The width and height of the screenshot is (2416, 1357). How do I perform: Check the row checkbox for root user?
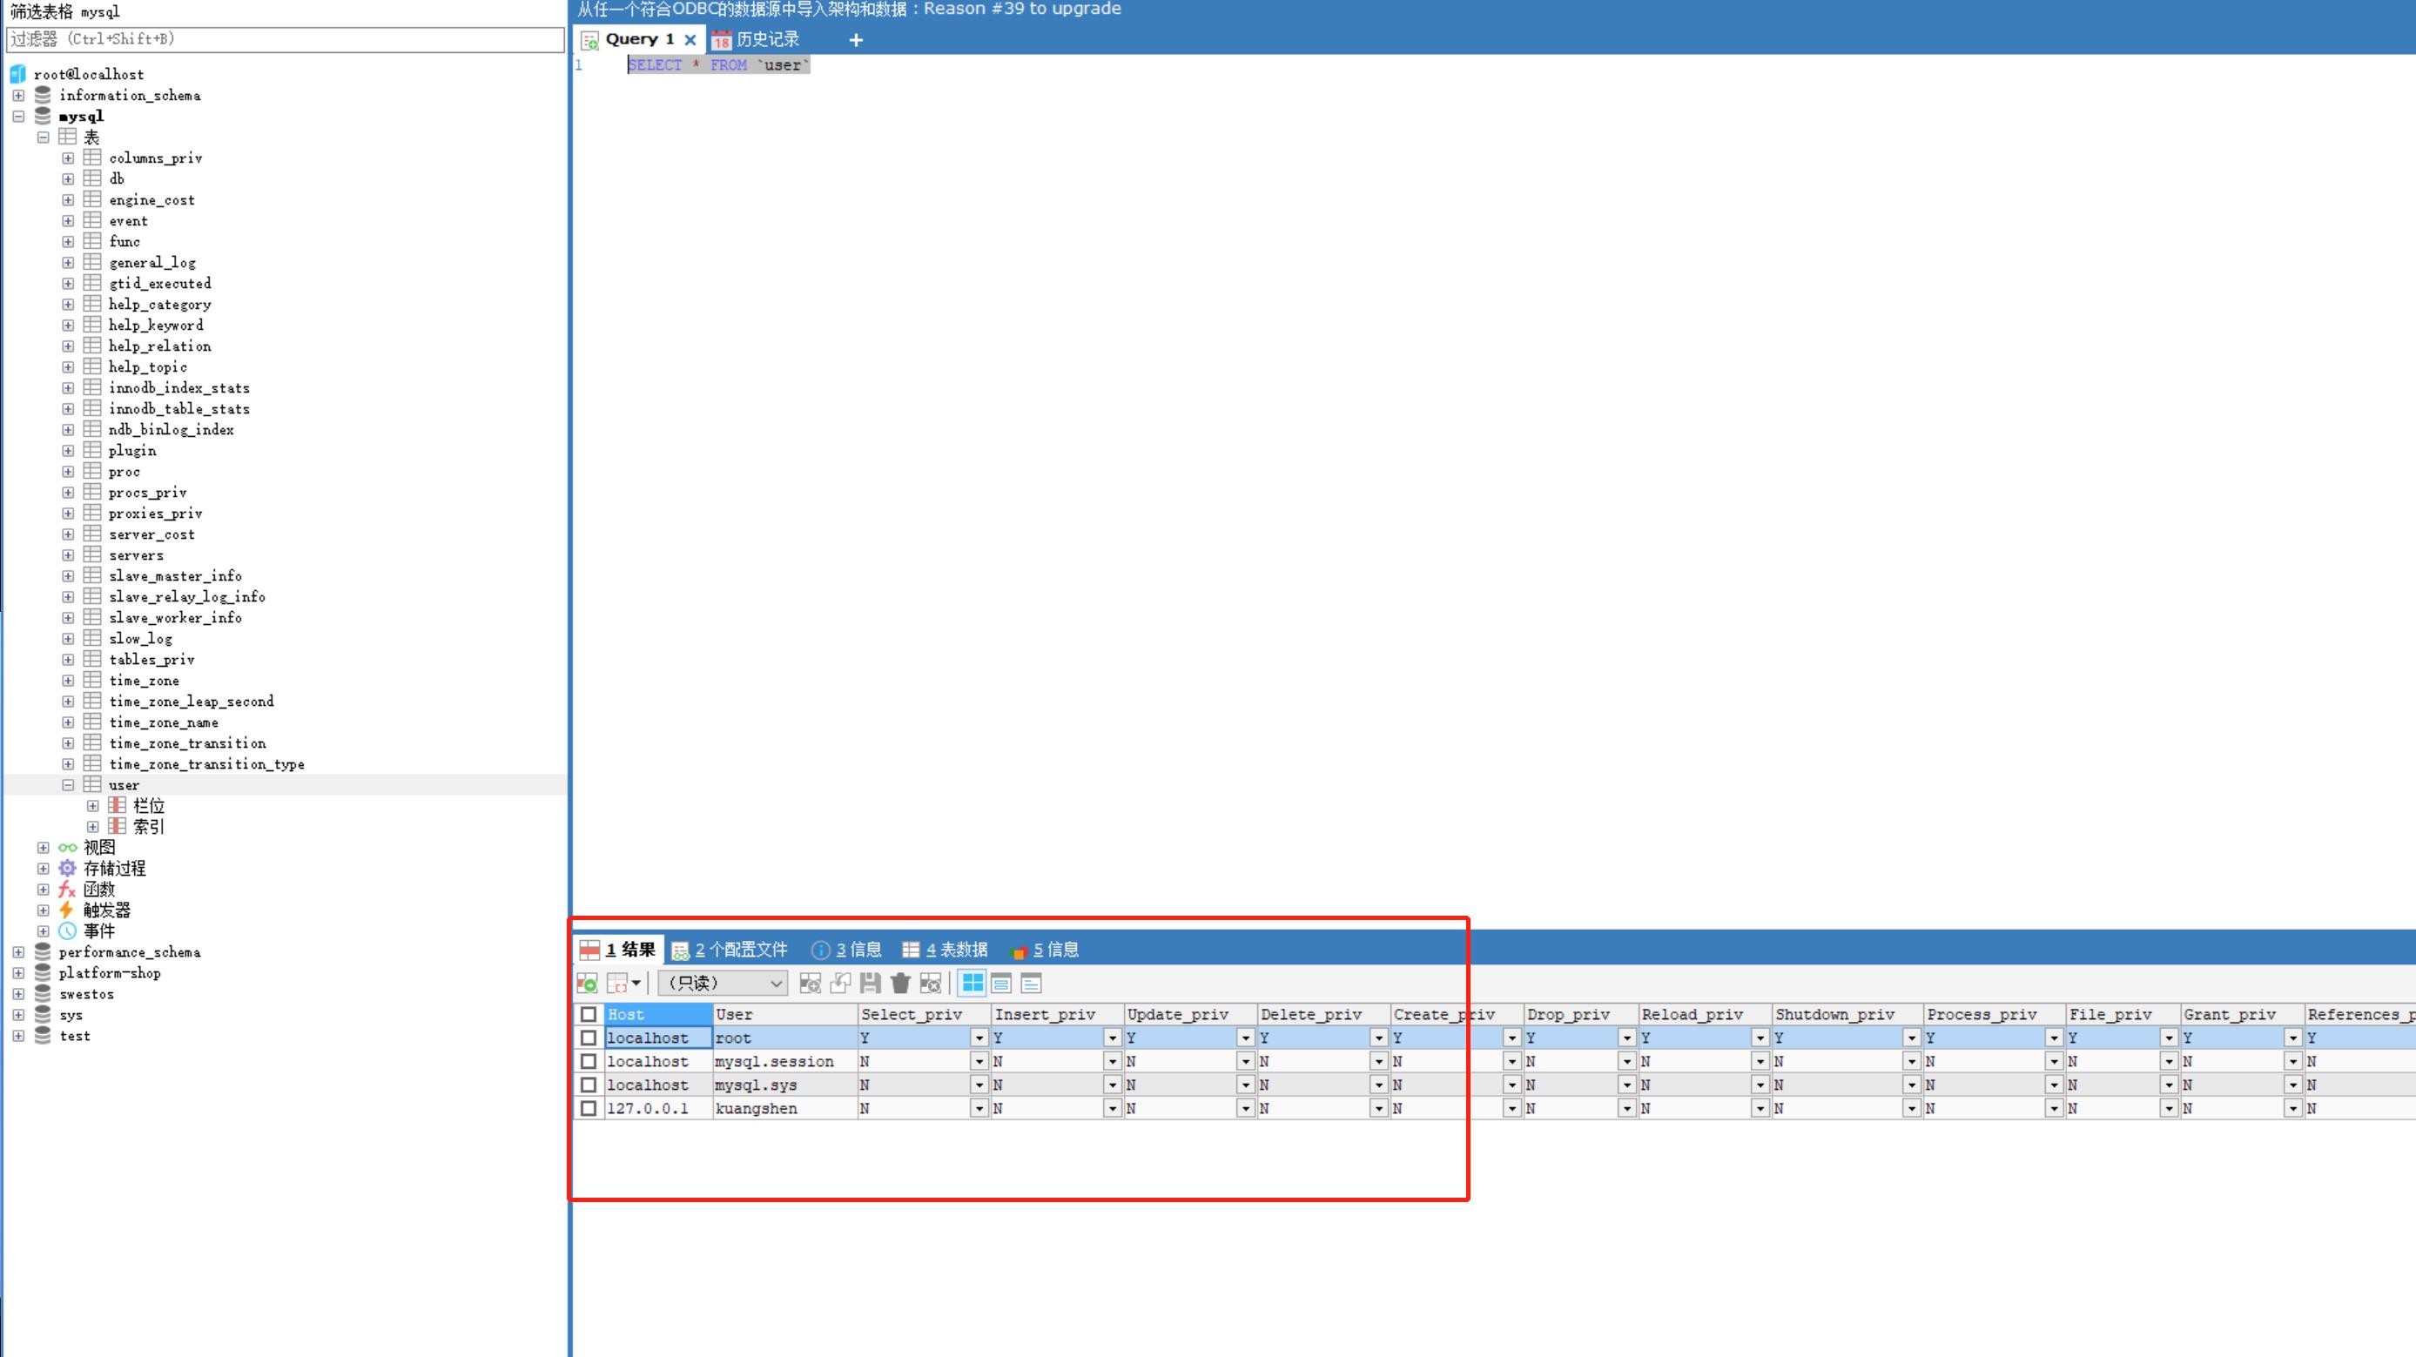click(x=589, y=1038)
